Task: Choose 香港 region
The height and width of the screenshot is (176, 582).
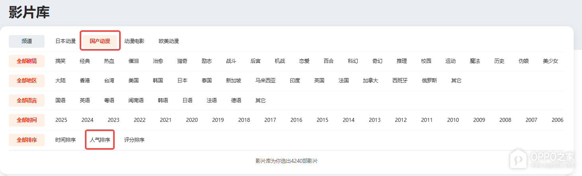Action: click(x=85, y=80)
